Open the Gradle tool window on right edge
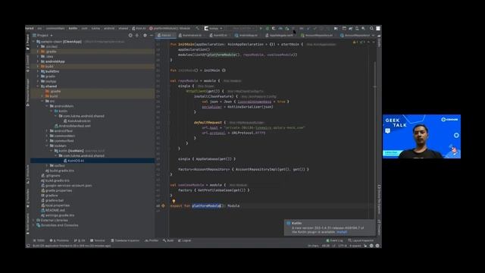The height and width of the screenshot is (273, 485). pos(379,42)
